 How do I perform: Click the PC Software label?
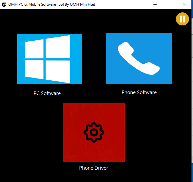pos(47,93)
